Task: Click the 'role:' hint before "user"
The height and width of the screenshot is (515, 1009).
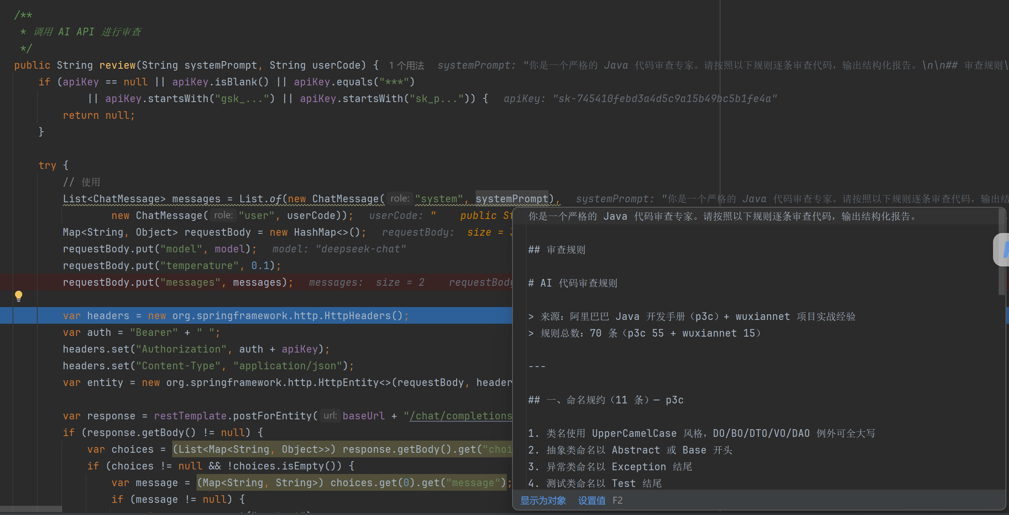Action: [223, 215]
